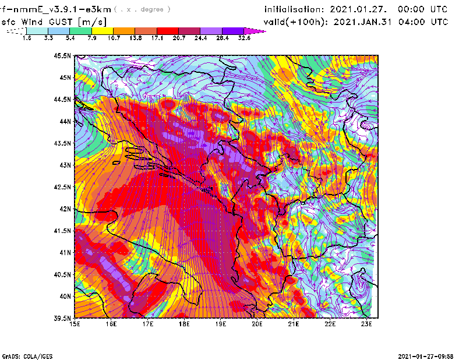Click the legend value '7.9'
This screenshot has width=466, height=360.
pyautogui.click(x=92, y=38)
